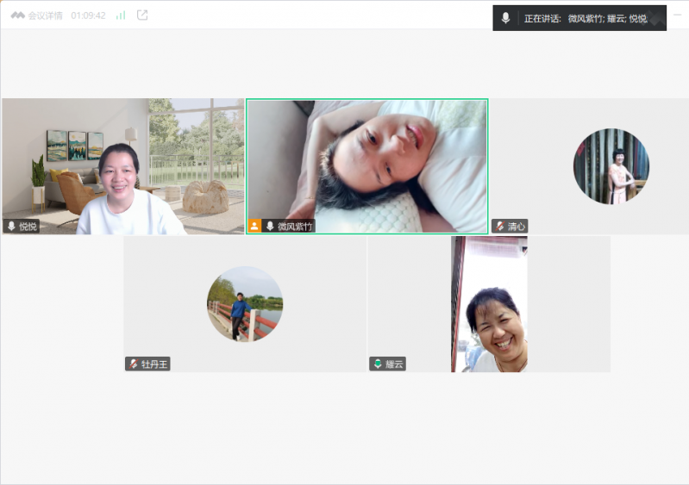Screen dimensions: 689x485
Task: Click the green mic icon beside 睫云
Action: [x=377, y=364]
